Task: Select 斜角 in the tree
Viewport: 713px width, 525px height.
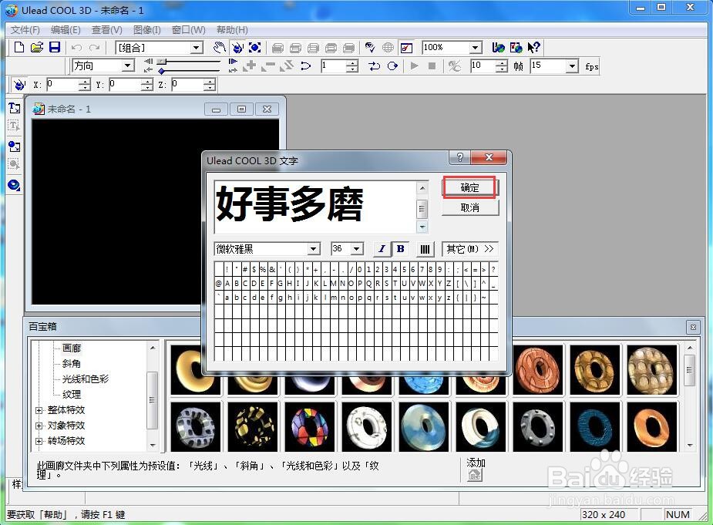Action: pyautogui.click(x=72, y=364)
